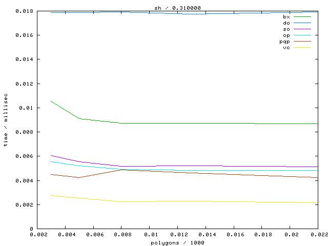328x246 pixels.
Task: Click the orange pqp legend line sample
Action: point(302,42)
